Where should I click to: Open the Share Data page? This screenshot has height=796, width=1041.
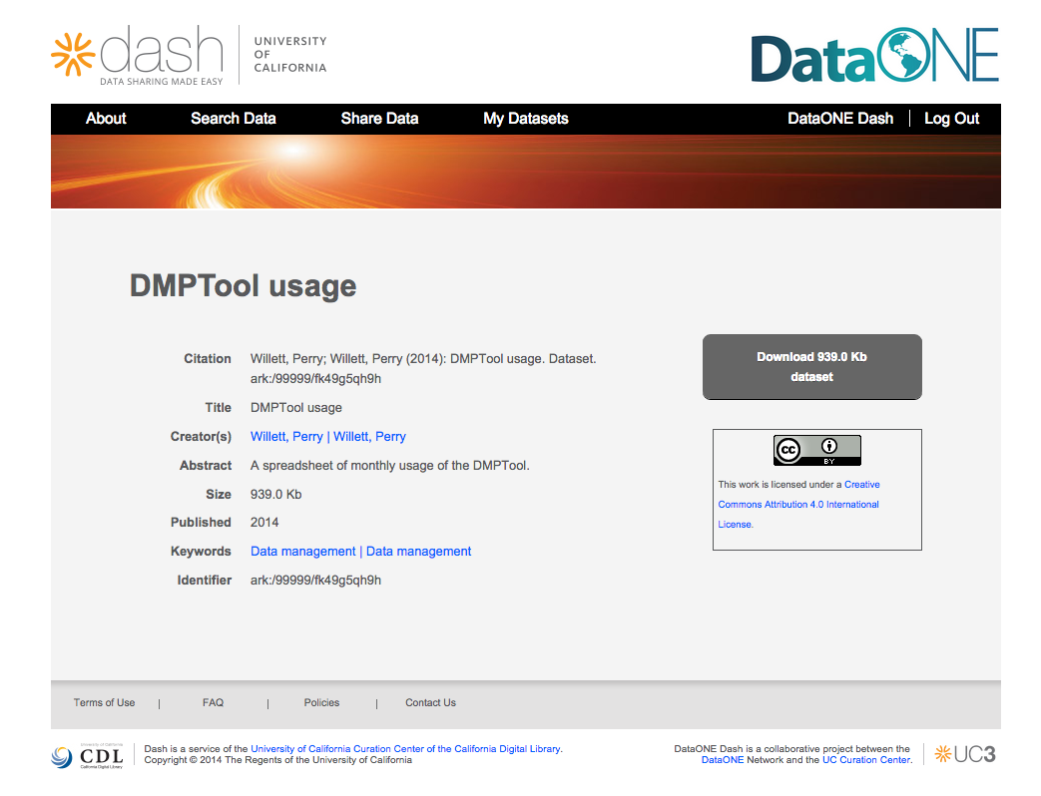(379, 119)
